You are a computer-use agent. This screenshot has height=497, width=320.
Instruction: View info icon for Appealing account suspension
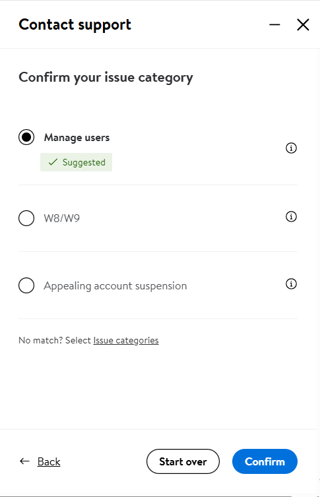(291, 283)
